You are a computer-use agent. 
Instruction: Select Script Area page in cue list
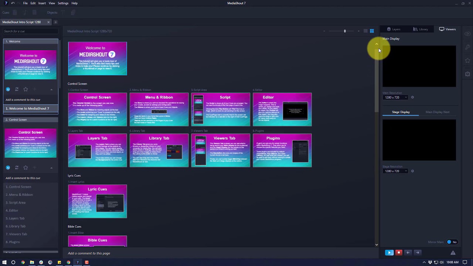17,202
